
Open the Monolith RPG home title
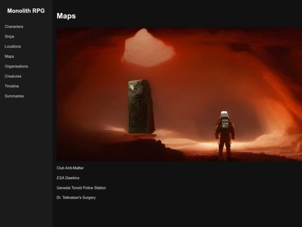[x=26, y=11]
